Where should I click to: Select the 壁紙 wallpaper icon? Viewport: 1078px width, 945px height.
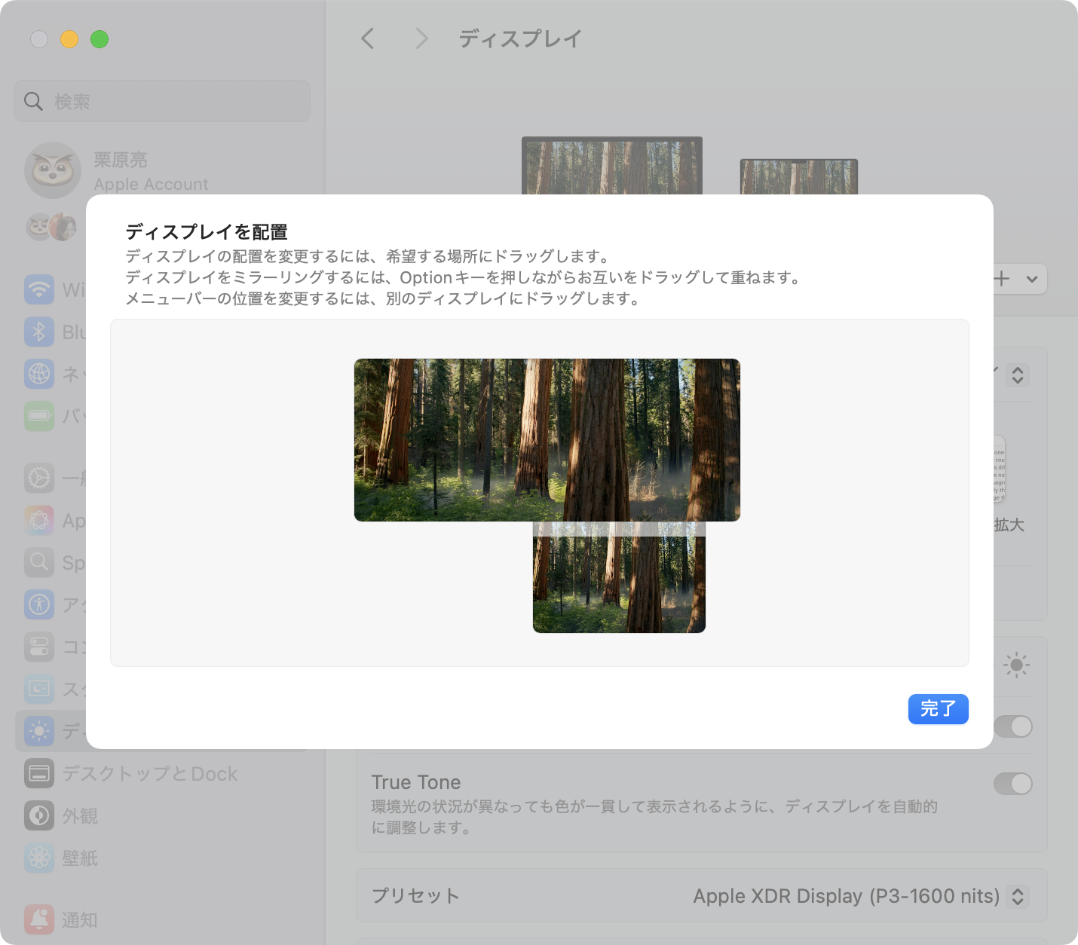click(x=39, y=858)
